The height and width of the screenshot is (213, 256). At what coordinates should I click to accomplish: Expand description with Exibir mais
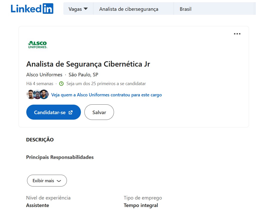pos(47,180)
